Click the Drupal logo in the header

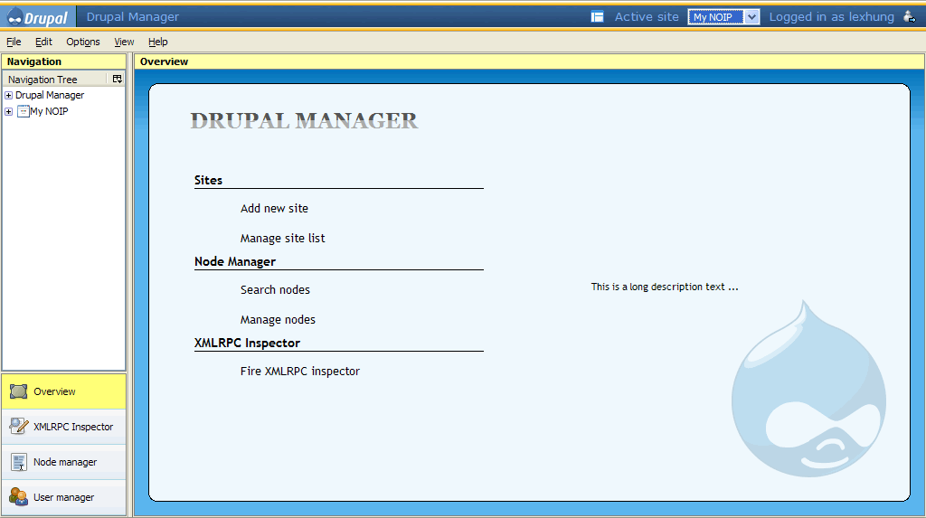click(x=38, y=17)
